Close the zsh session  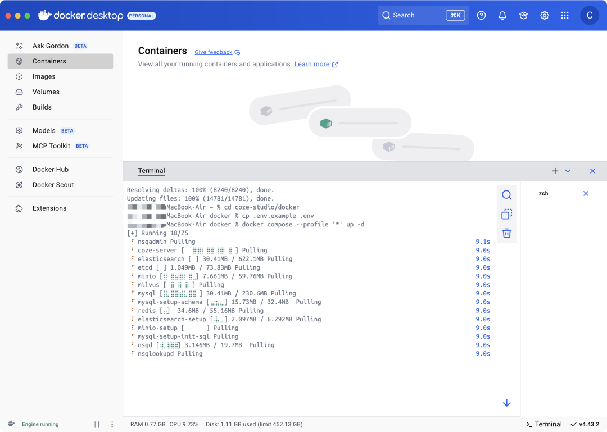click(x=586, y=194)
